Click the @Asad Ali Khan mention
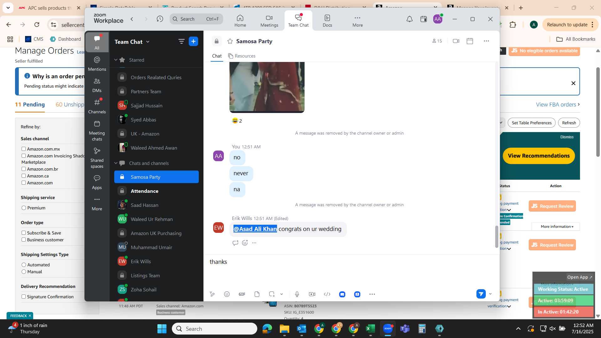 (x=255, y=229)
